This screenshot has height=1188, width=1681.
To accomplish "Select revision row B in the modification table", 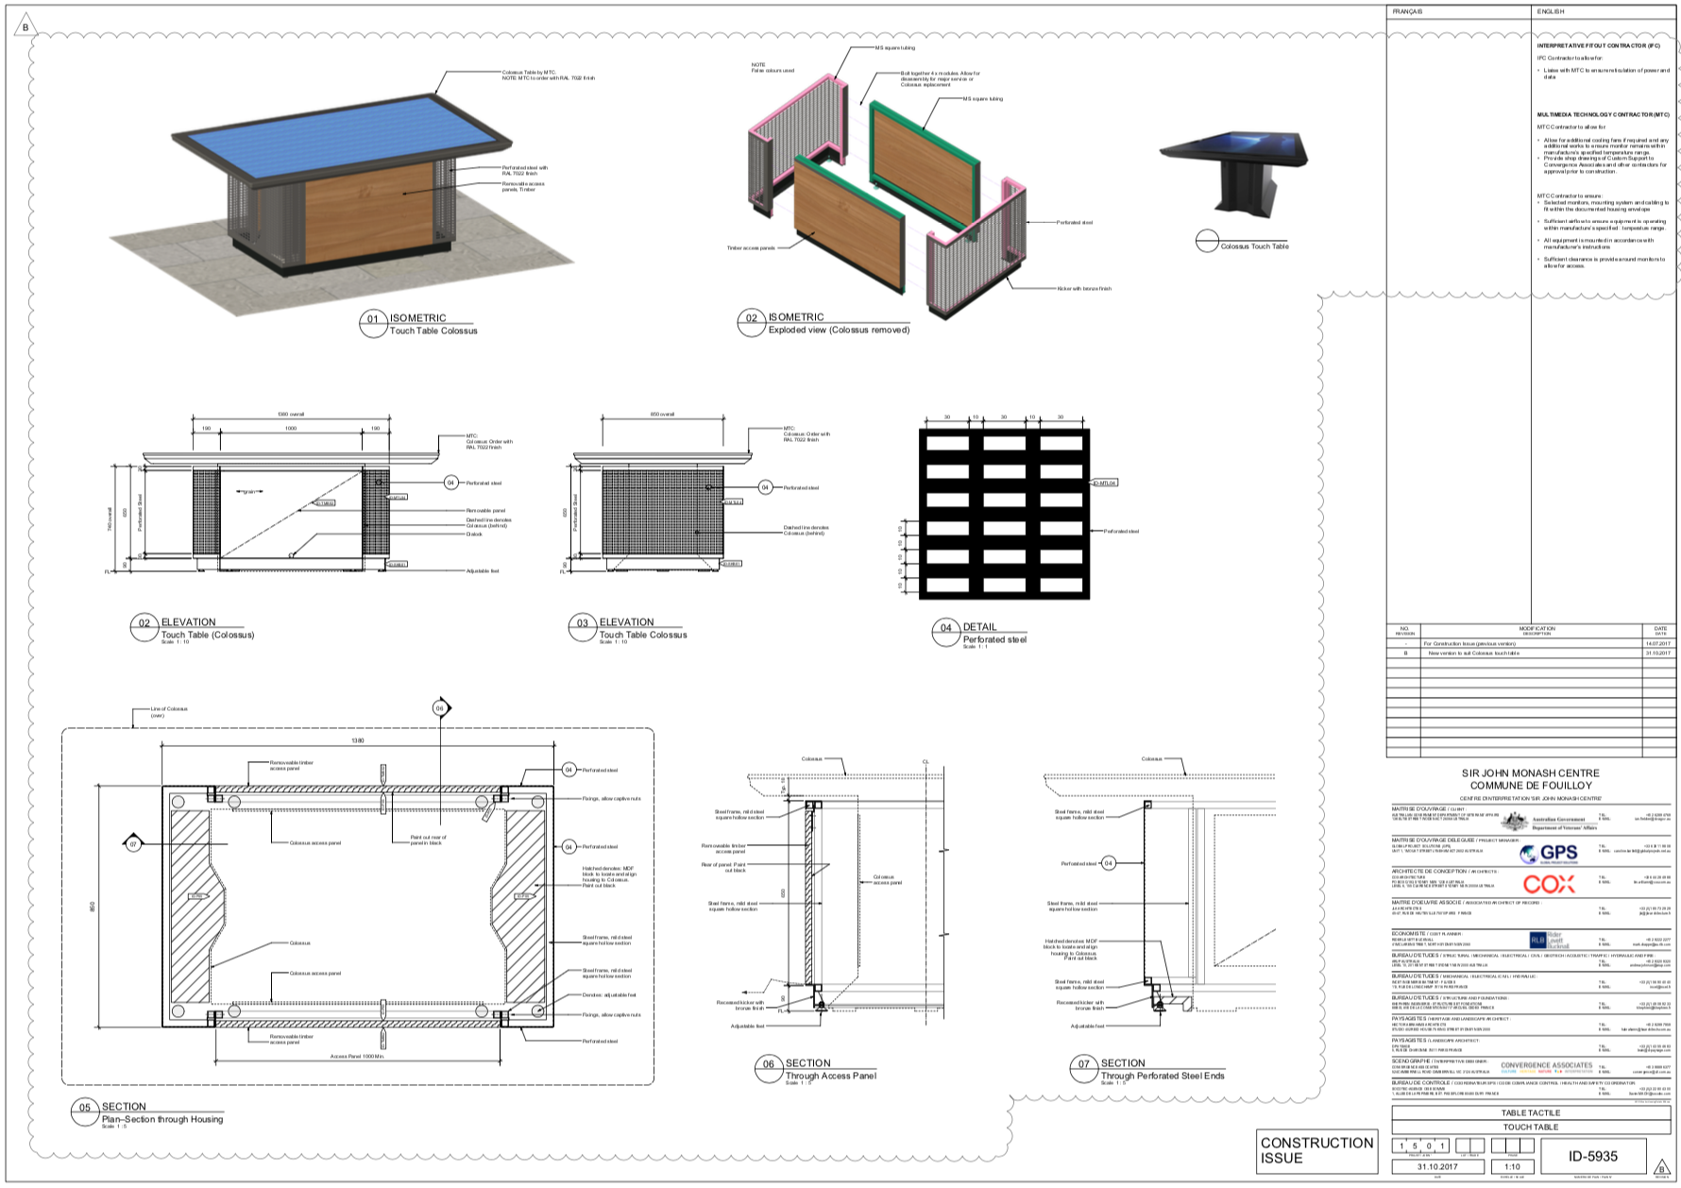I will (x=1530, y=653).
